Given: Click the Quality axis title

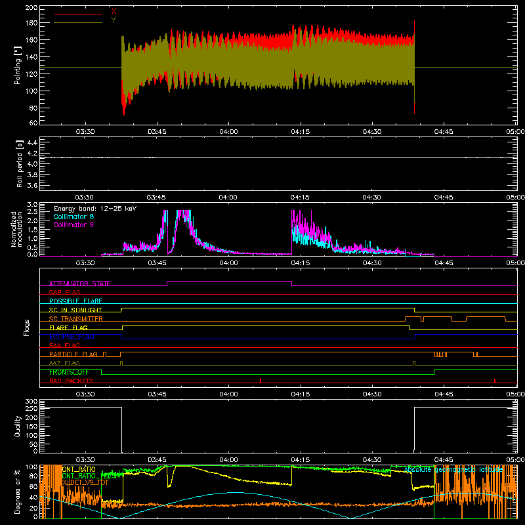Looking at the screenshot, I should [x=18, y=426].
